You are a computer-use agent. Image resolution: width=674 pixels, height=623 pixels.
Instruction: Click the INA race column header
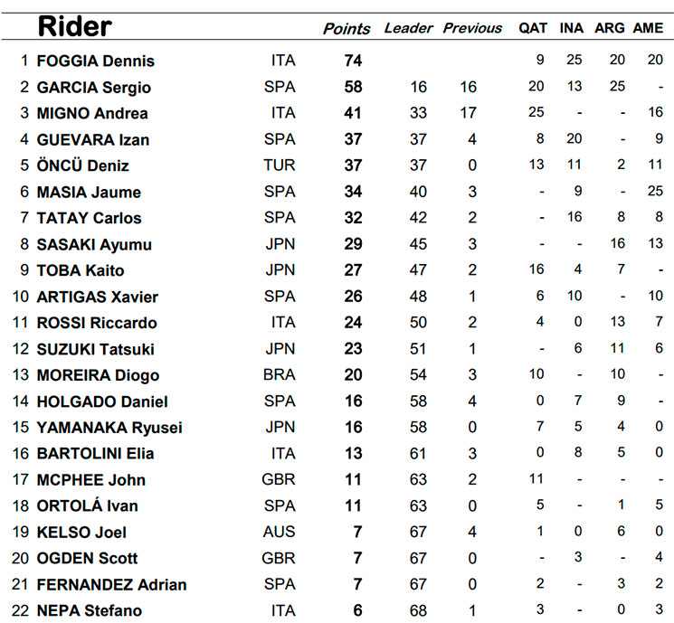(571, 28)
